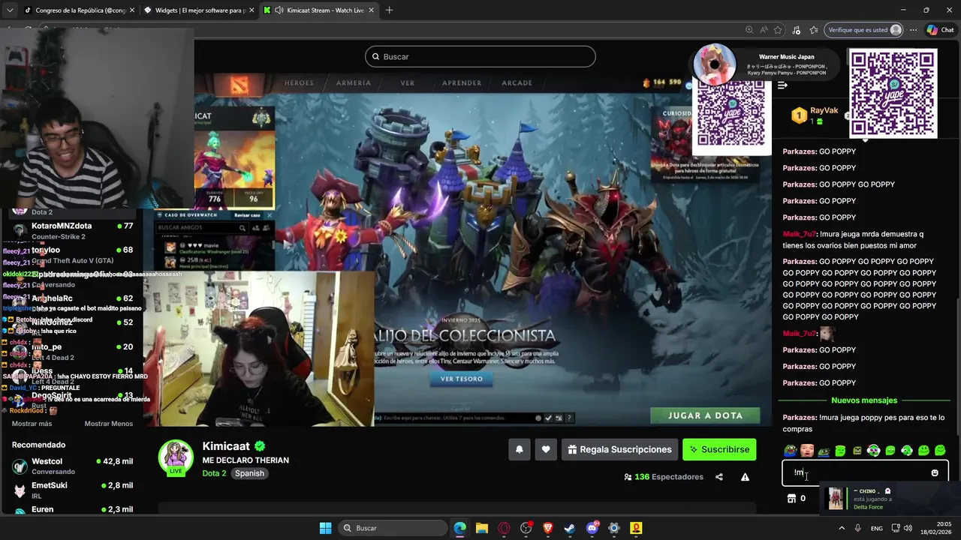Viewport: 961px width, 540px height.
Task: Open the emoji picker in chat input
Action: click(x=935, y=472)
